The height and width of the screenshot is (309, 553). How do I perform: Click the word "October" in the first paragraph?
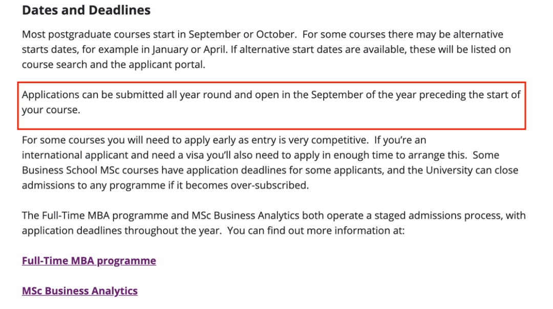click(275, 35)
